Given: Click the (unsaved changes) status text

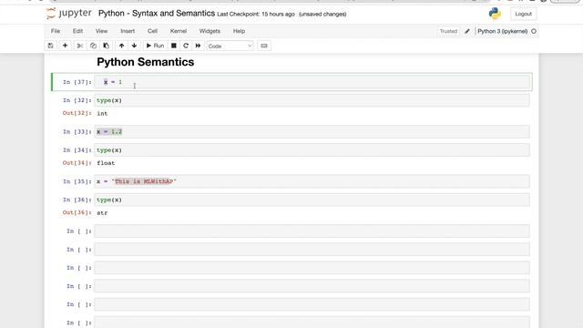Looking at the screenshot, I should tap(322, 15).
